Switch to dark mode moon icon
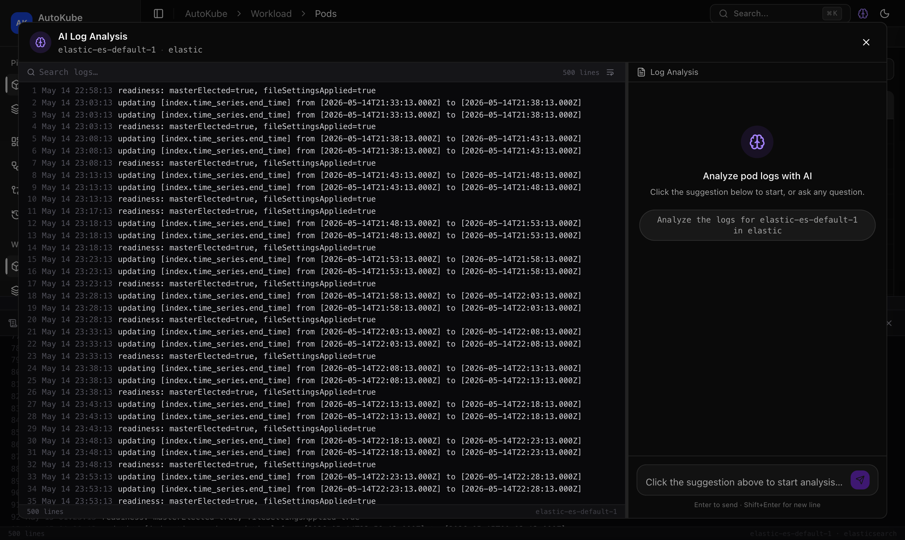 tap(885, 14)
